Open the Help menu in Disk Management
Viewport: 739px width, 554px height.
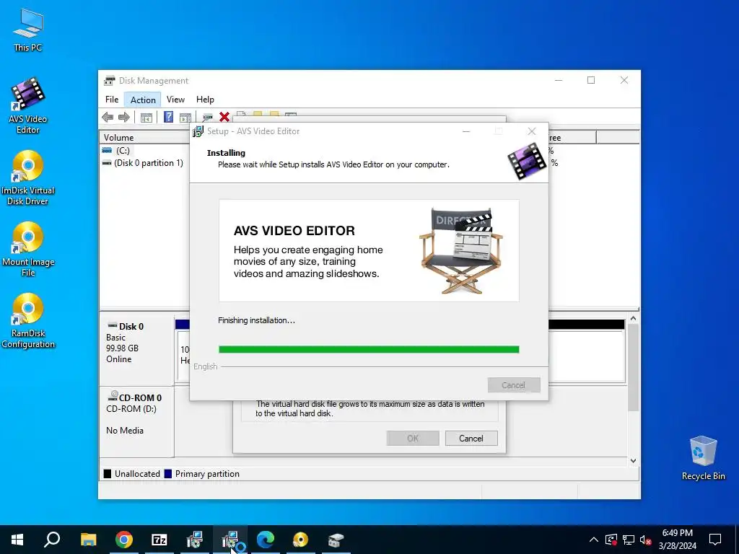coord(205,100)
